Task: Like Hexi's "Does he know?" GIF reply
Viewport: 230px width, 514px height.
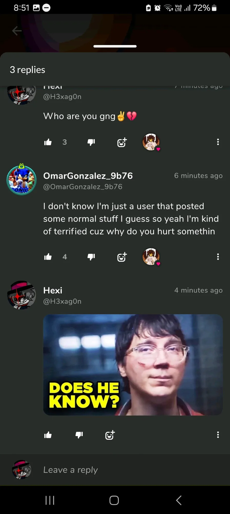Action: pos(48,435)
